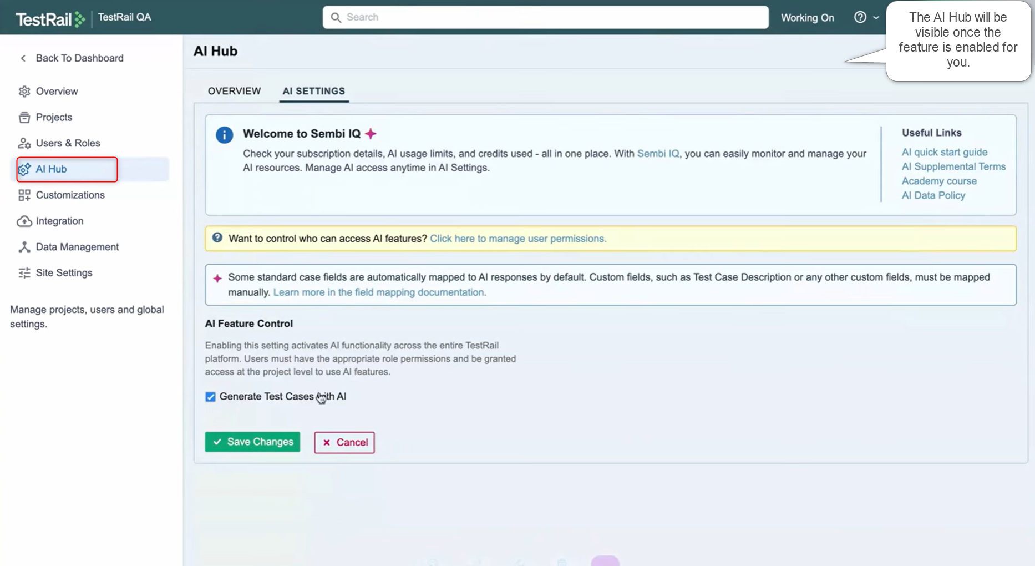Click the Integration cloud icon
The height and width of the screenshot is (566, 1035).
click(24, 221)
